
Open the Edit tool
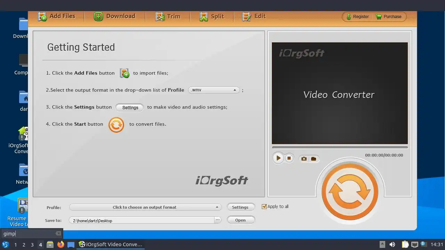click(x=254, y=16)
